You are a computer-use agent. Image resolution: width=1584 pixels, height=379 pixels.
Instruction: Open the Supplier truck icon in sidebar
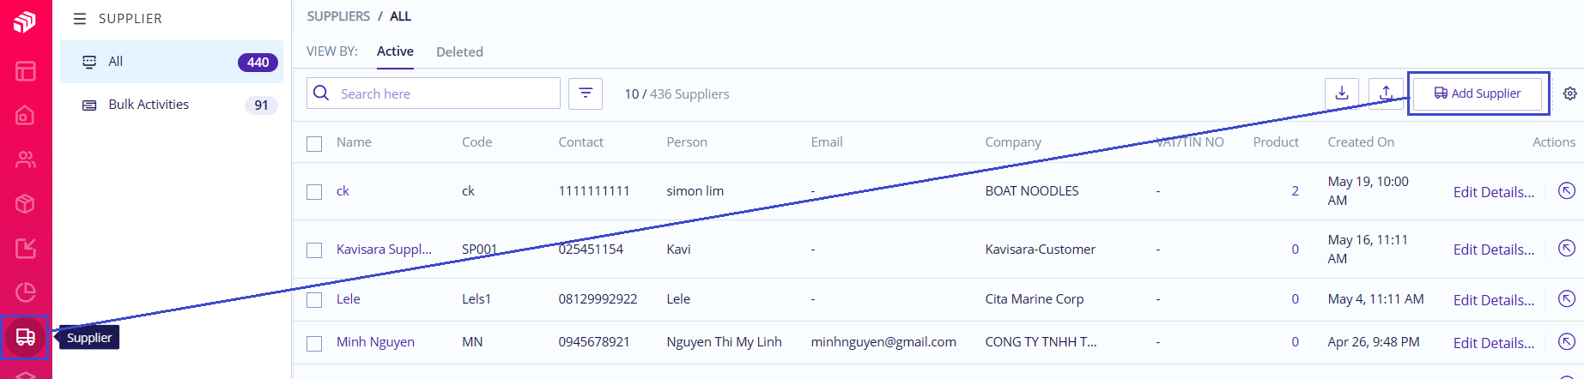coord(26,337)
